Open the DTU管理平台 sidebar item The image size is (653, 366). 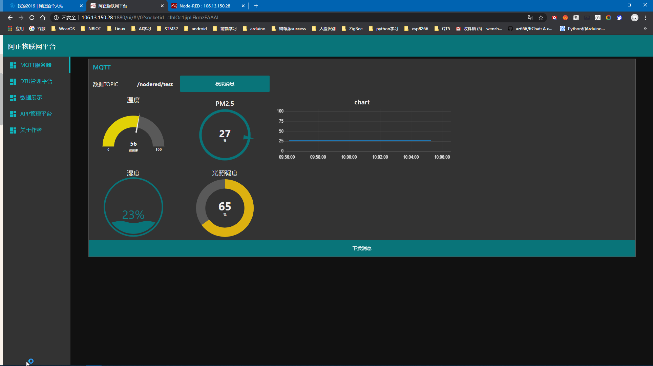click(36, 81)
